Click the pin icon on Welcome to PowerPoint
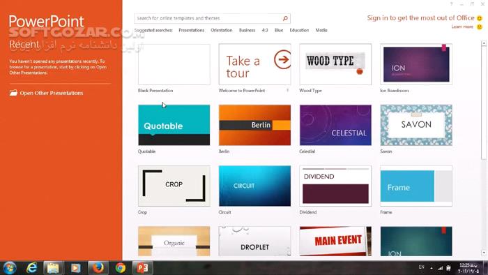The width and height of the screenshot is (488, 275). coord(287,91)
